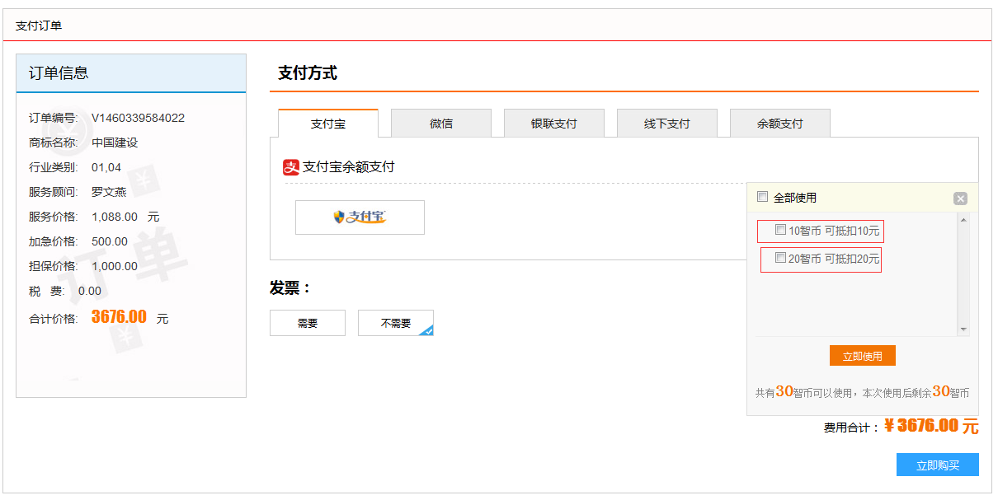Click the 支付订单 page title
This screenshot has width=998, height=500.
(x=39, y=26)
